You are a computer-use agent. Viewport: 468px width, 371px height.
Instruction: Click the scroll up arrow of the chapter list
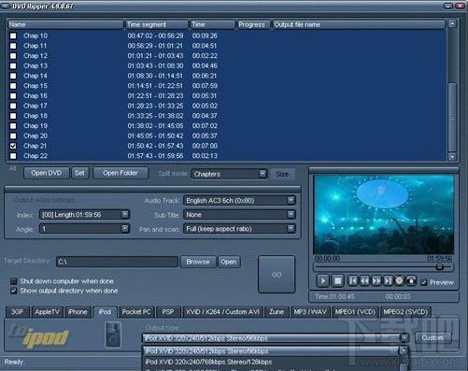coord(452,23)
